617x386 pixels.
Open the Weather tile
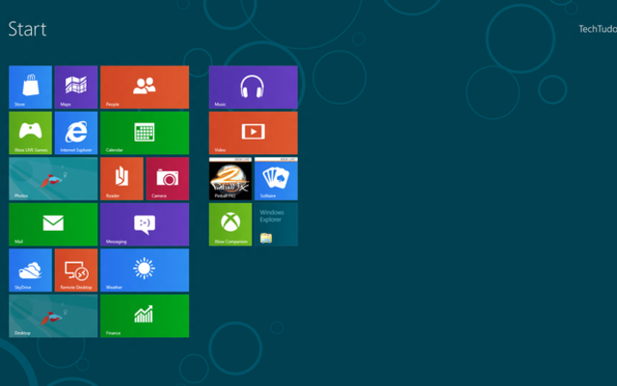(x=145, y=270)
